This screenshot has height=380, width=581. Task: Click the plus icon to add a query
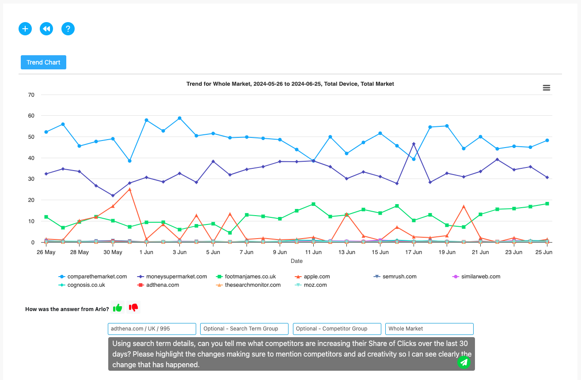click(25, 28)
